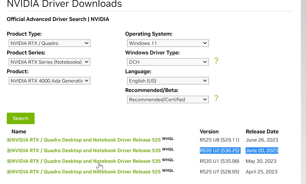This screenshot has width=306, height=184.
Task: Open the Recommended/Certified dropdown
Action: point(168,99)
